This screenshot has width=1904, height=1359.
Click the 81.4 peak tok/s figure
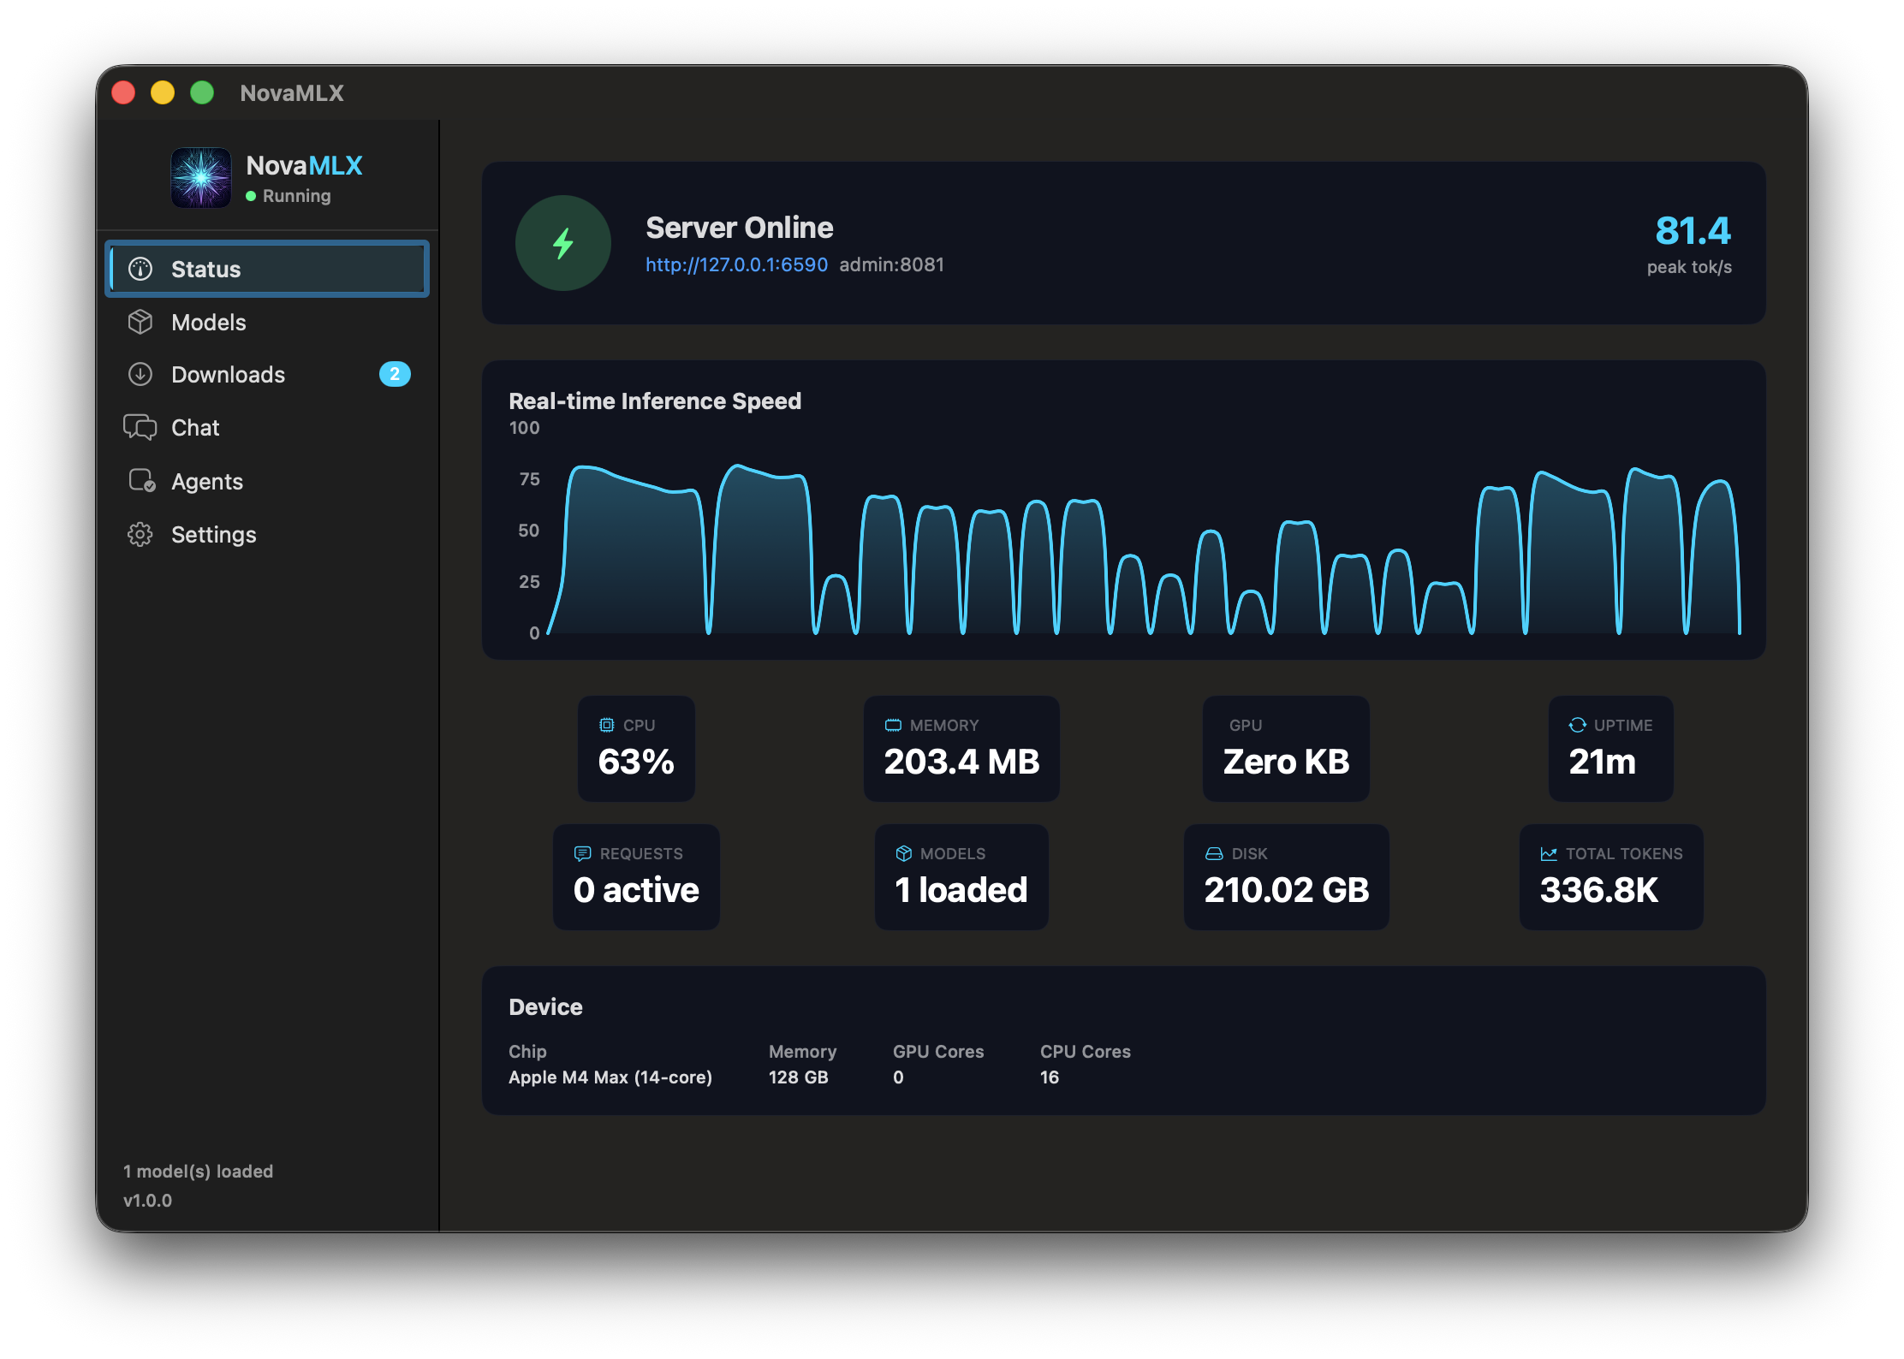[1693, 230]
